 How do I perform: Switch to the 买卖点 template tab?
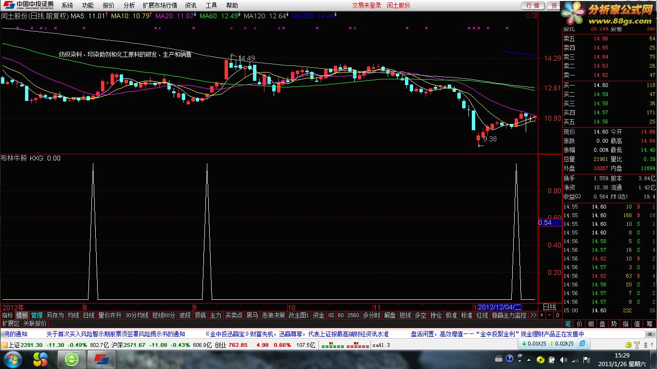coord(234,315)
